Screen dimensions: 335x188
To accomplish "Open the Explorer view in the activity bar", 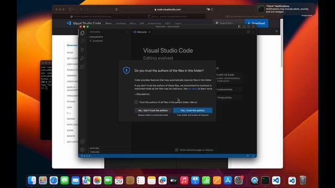I will 82,33.
